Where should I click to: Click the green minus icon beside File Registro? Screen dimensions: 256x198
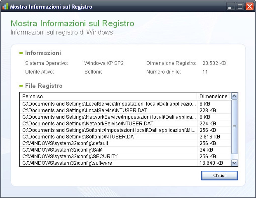pyautogui.click(x=21, y=86)
